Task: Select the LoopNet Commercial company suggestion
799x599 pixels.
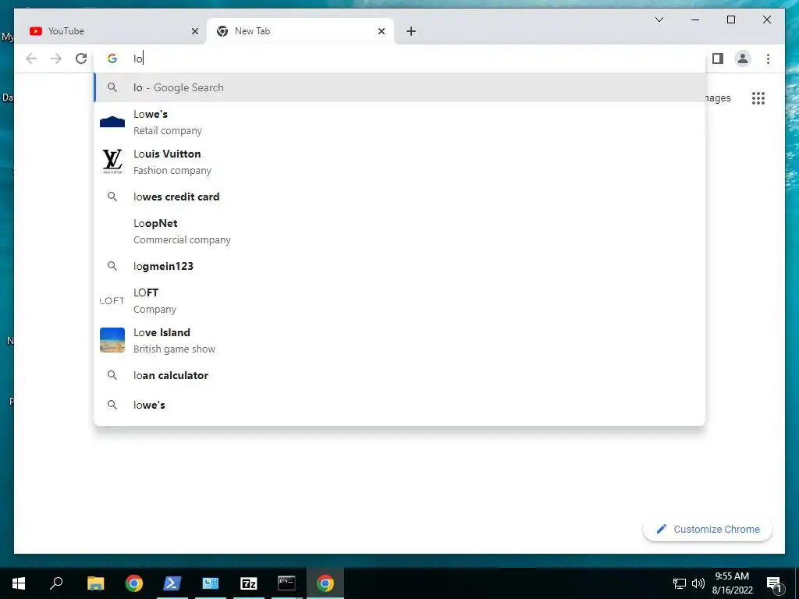Action: click(x=399, y=231)
